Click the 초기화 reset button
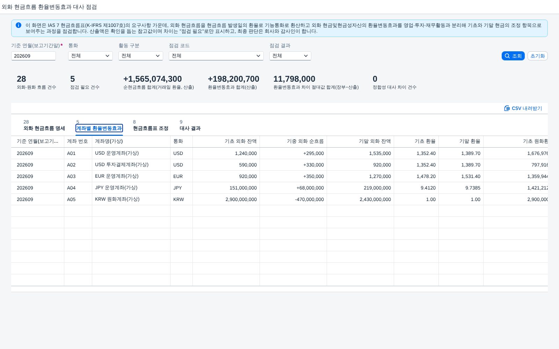Screen dimensions: 559x349 tap(537, 56)
